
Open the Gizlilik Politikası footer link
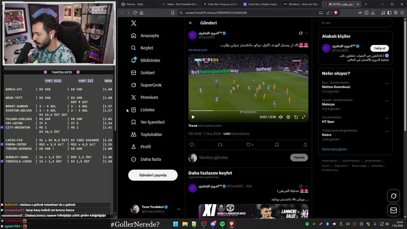tap(351, 161)
